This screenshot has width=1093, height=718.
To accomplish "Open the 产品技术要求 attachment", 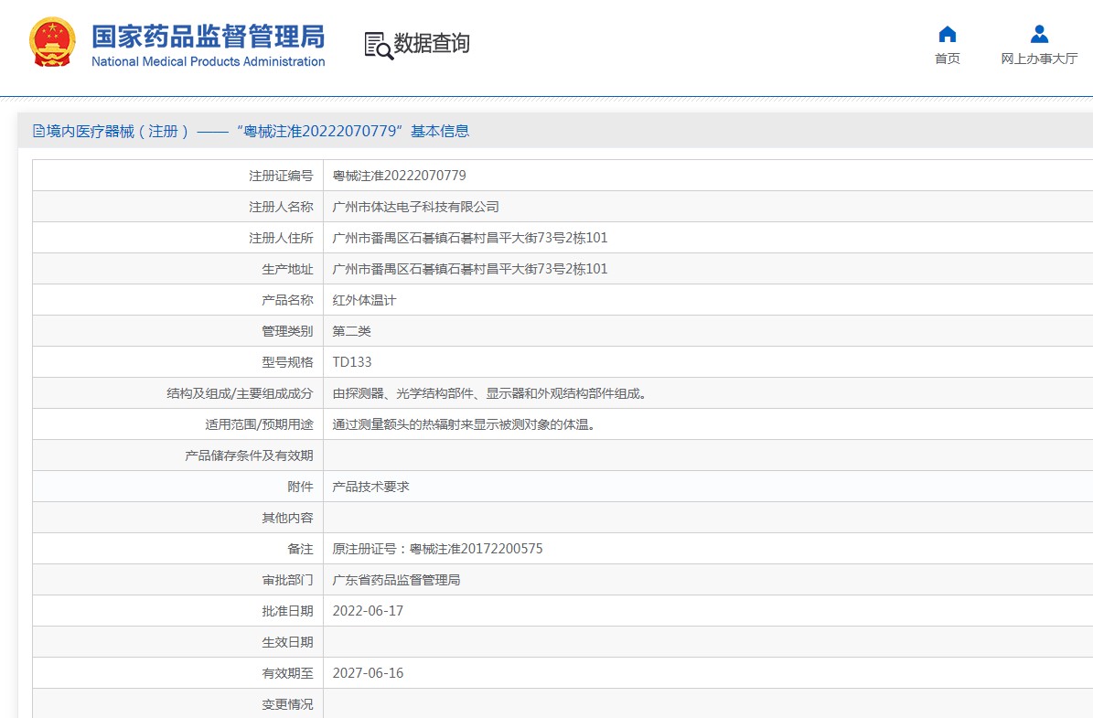I will (x=370, y=487).
